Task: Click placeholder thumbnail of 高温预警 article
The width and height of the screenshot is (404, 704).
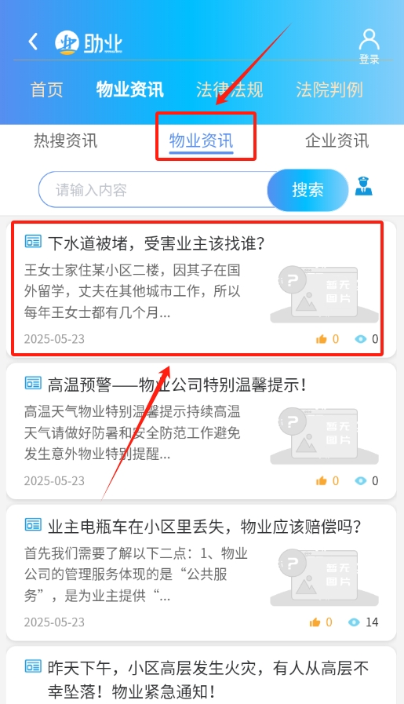Action: click(324, 435)
